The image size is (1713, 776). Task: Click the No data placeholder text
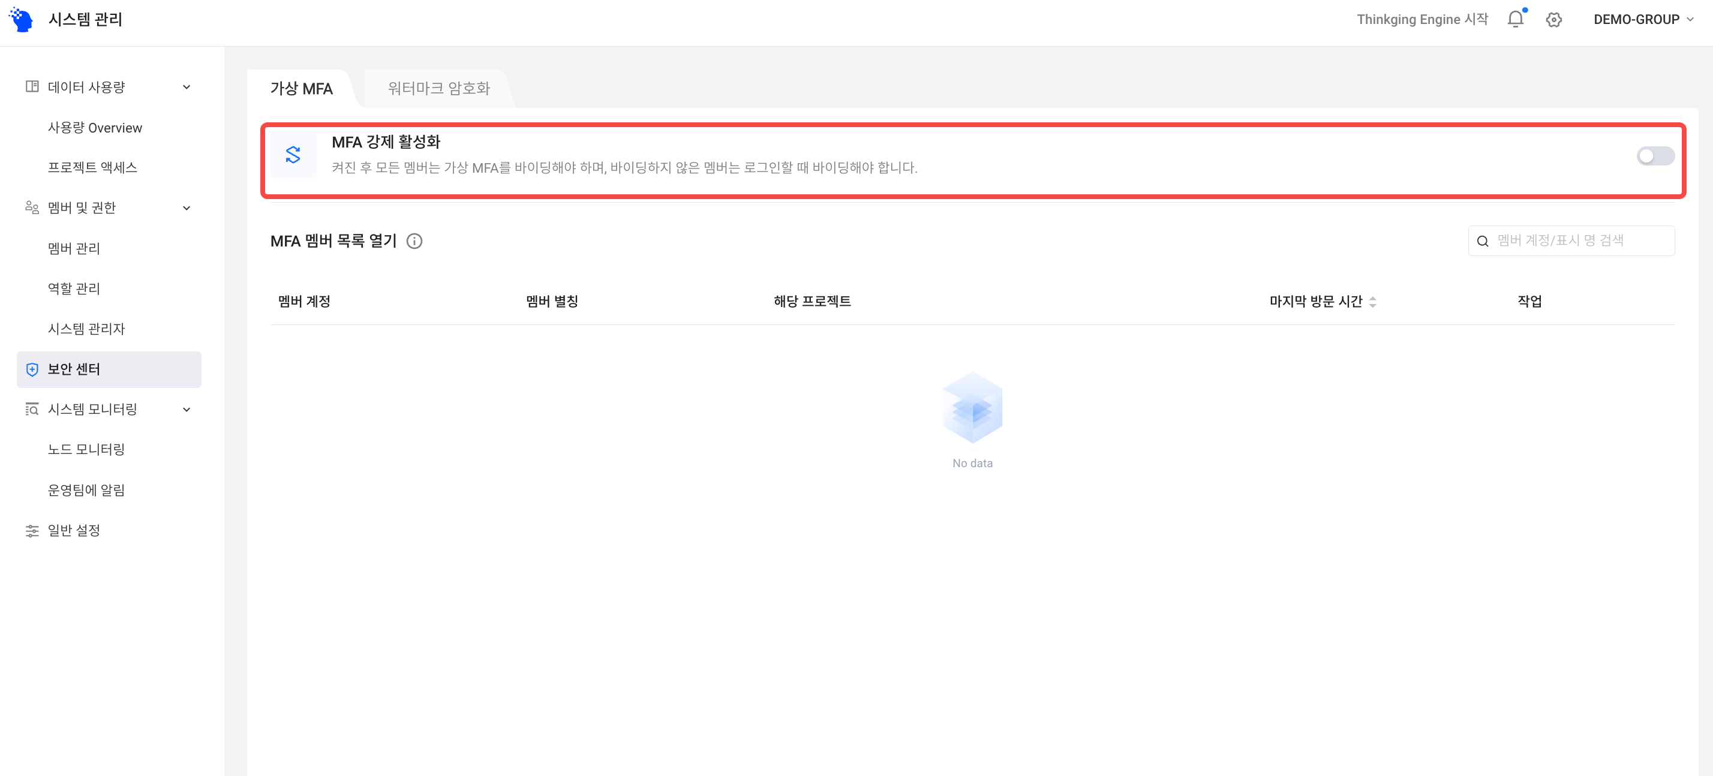click(x=972, y=463)
